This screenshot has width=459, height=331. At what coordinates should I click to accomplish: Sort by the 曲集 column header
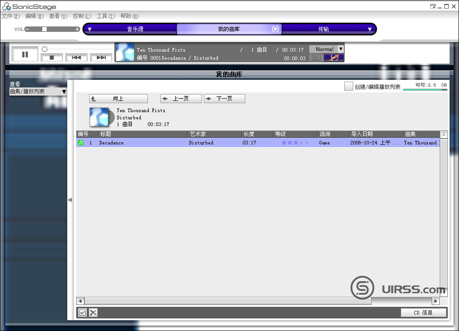pyautogui.click(x=421, y=134)
